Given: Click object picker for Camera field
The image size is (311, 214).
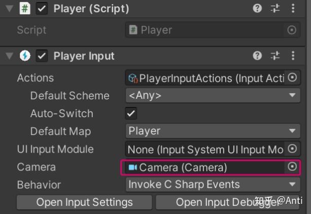Looking at the screenshot, I should 292,167.
